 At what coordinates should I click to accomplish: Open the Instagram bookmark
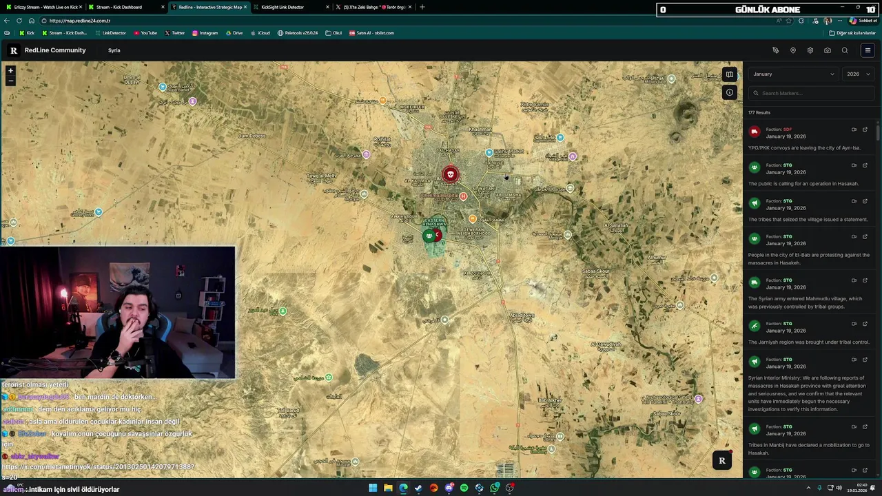[x=205, y=33]
